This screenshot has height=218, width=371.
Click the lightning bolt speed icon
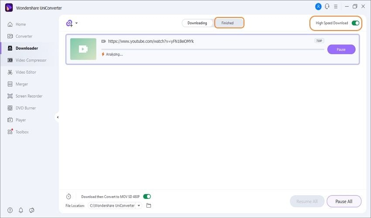[x=103, y=54]
